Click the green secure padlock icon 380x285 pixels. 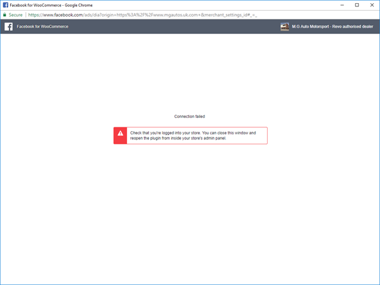[x=4, y=15]
